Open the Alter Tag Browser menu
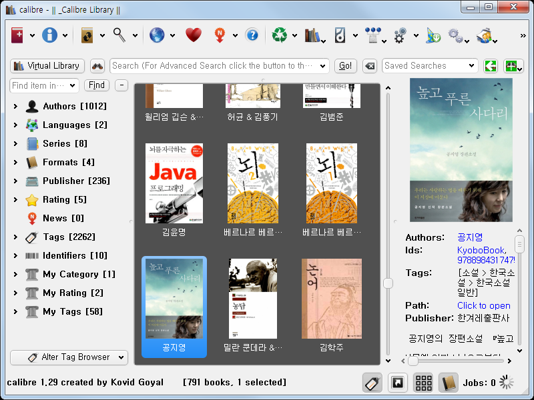534x400 pixels. point(69,357)
